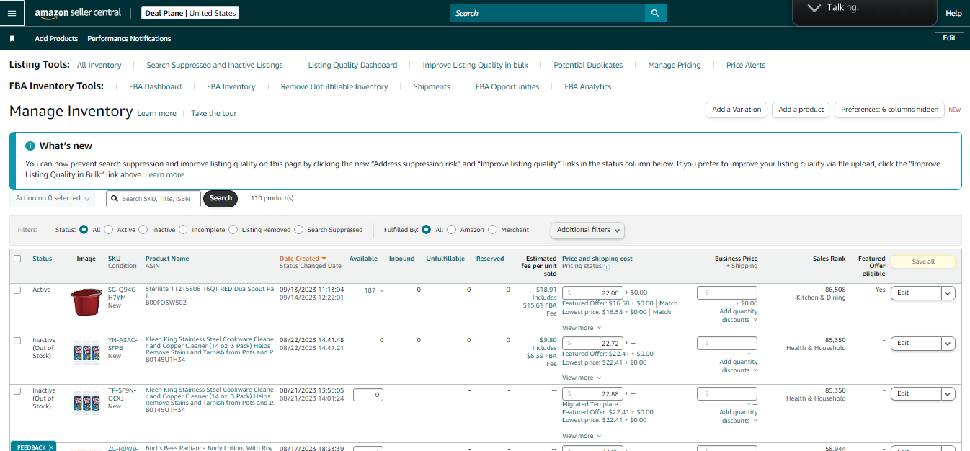Viewport: 970px width, 451px height.
Task: Click the price field showing 22.72
Action: coord(592,343)
